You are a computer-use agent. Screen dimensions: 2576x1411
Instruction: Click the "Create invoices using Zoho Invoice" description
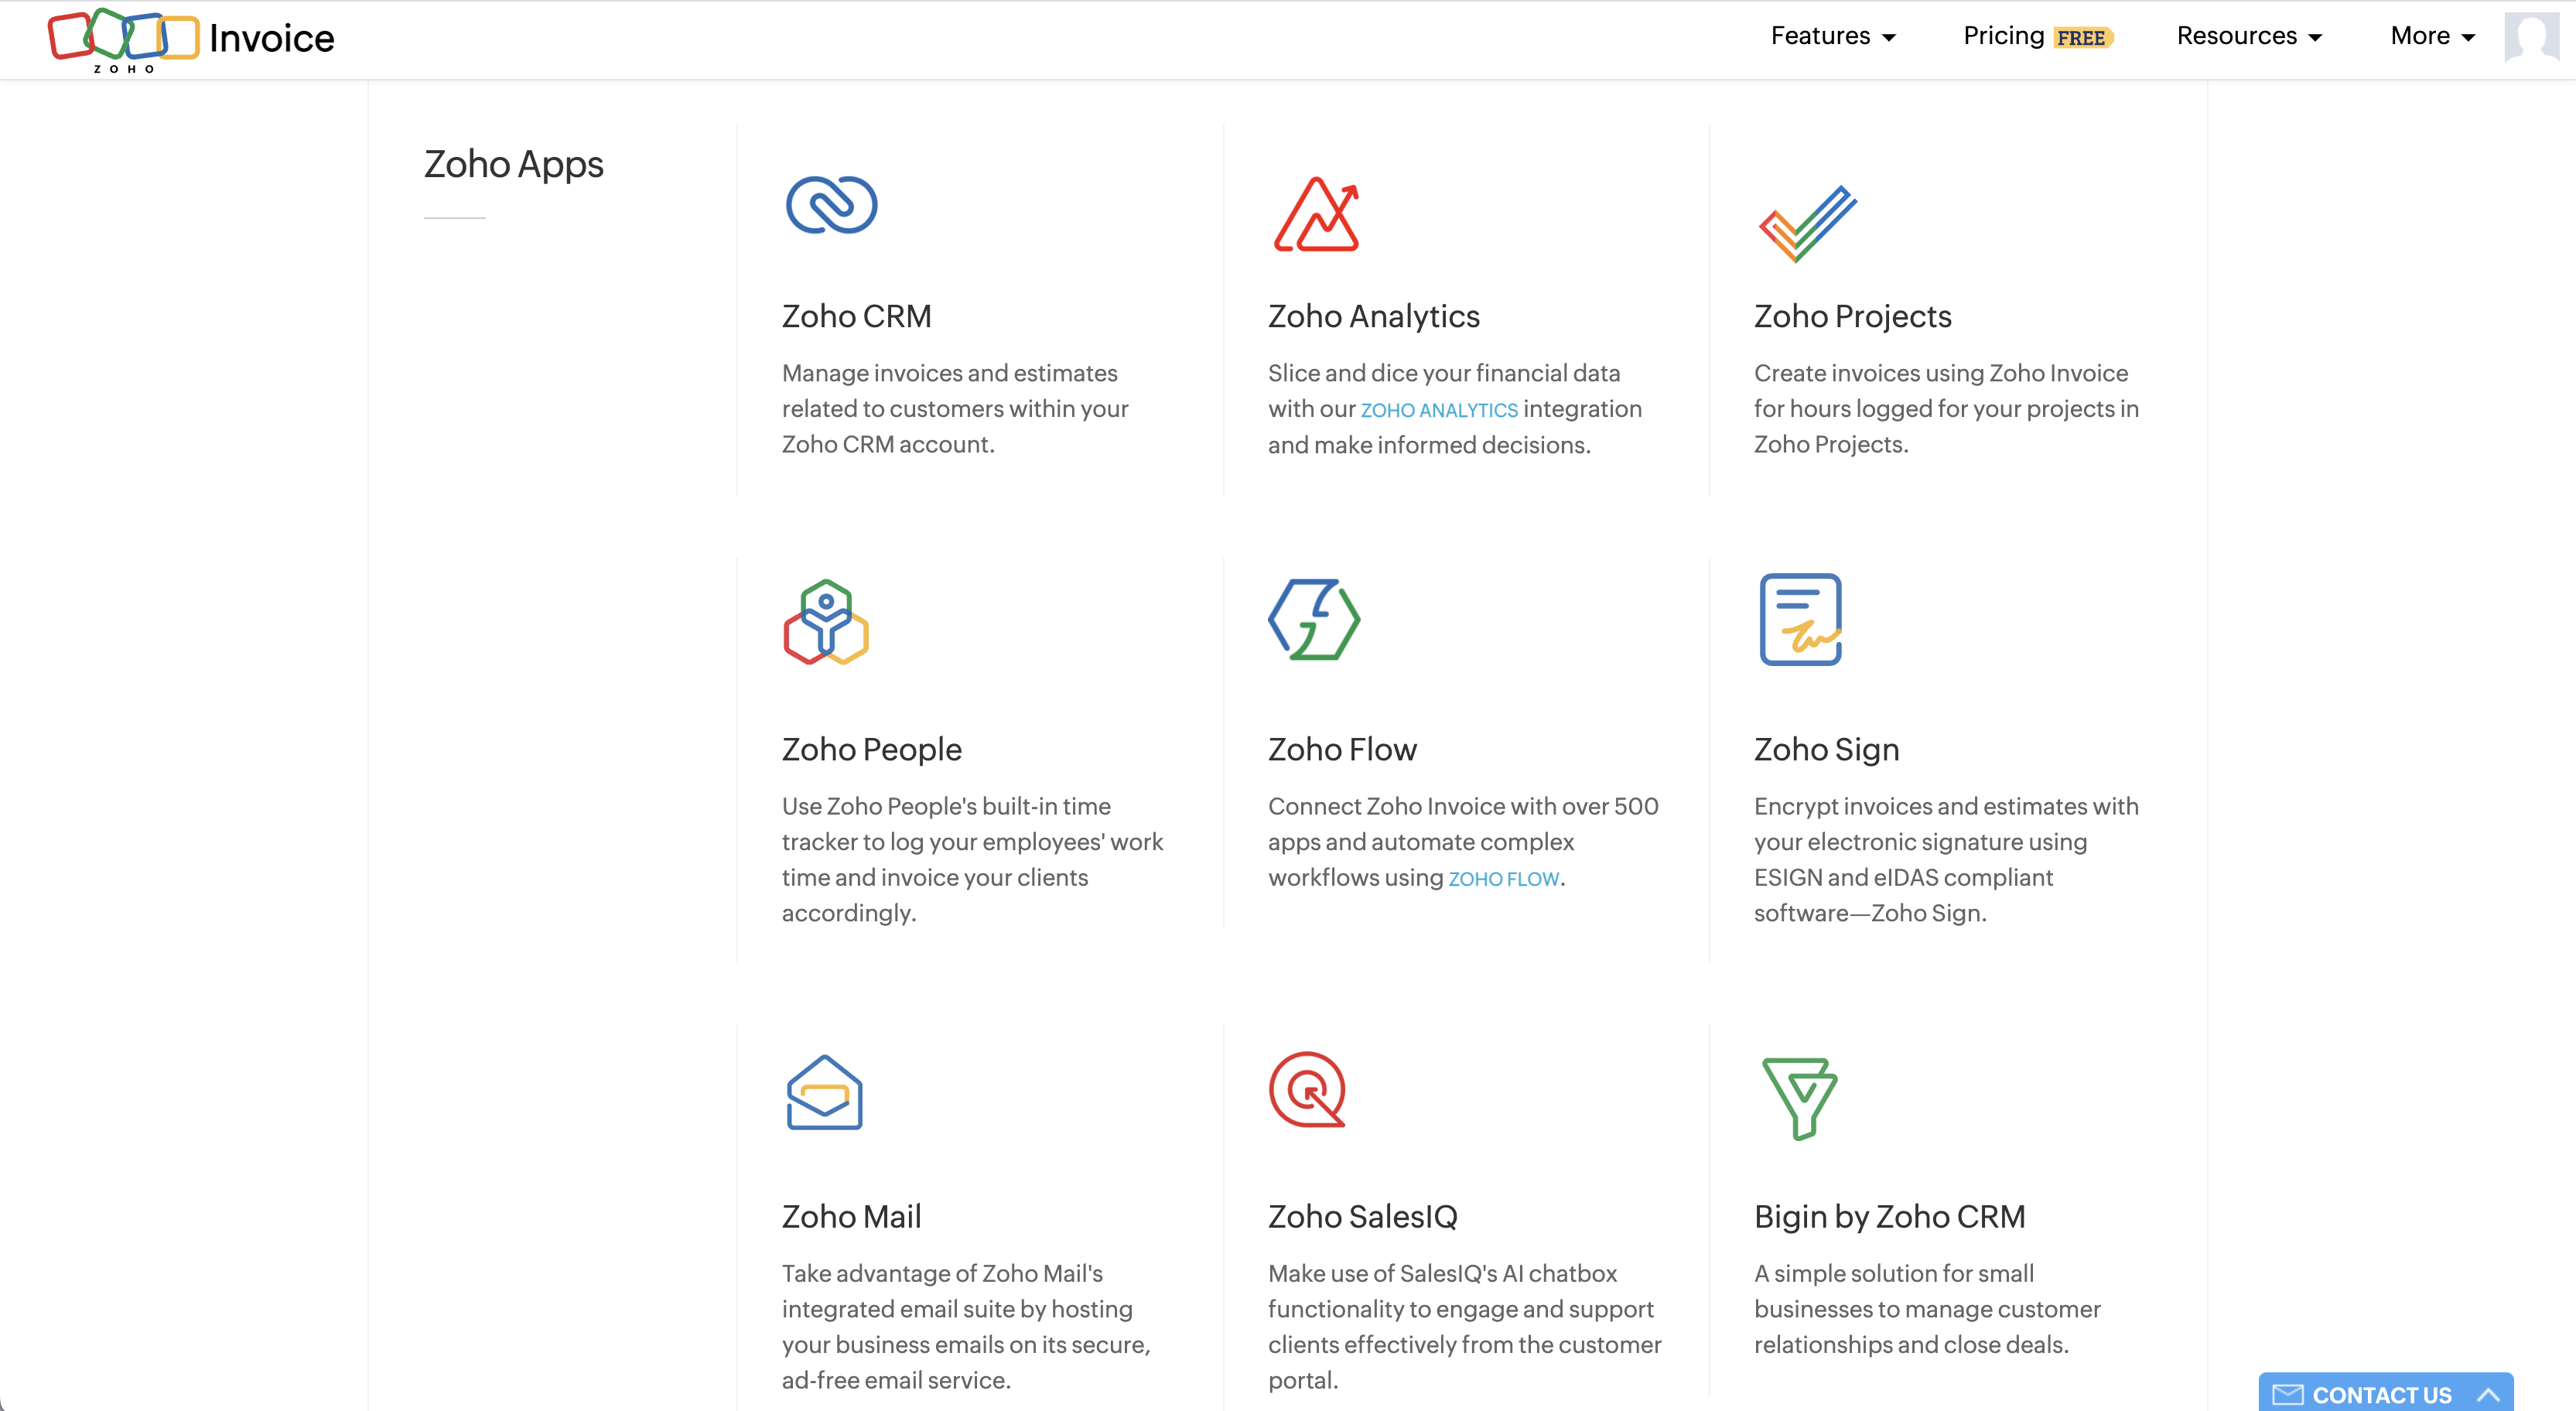1947,409
